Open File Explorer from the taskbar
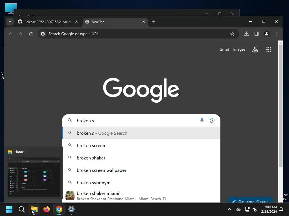 34,209
